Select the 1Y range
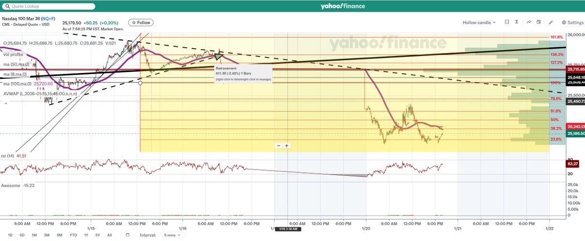This screenshot has height=241, width=585. pyautogui.click(x=86, y=235)
